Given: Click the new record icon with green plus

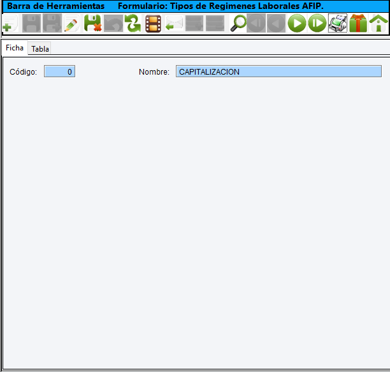Looking at the screenshot, I should tap(10, 24).
